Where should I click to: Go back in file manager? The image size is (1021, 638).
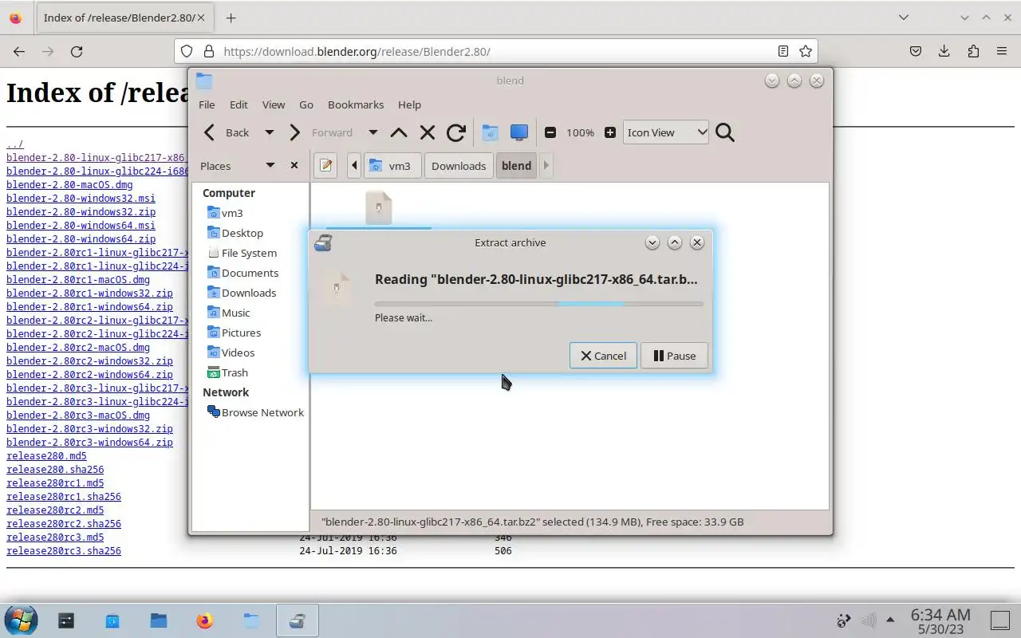click(227, 132)
